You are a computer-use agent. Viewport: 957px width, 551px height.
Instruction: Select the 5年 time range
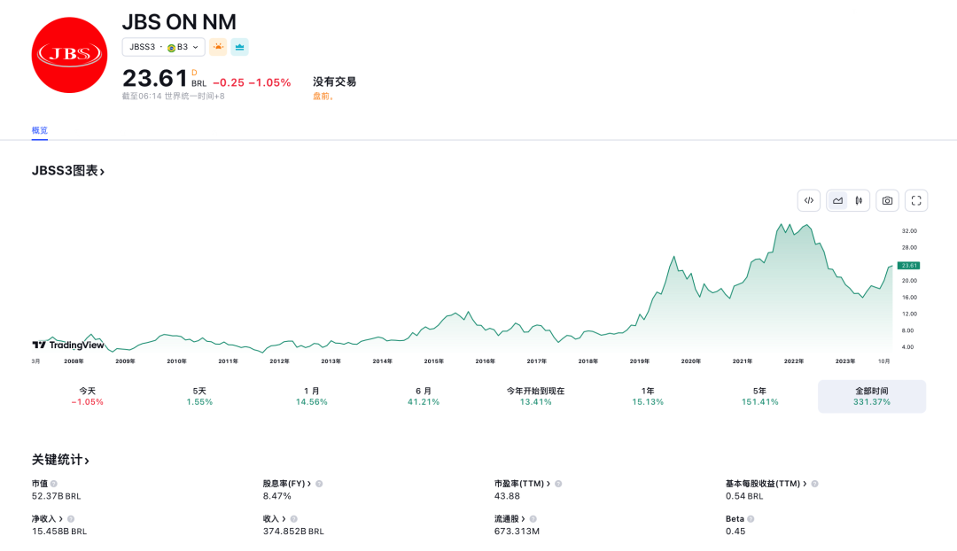[760, 396]
